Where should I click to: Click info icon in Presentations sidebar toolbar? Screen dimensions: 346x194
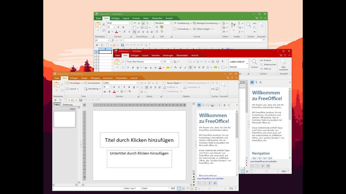[x=199, y=105]
